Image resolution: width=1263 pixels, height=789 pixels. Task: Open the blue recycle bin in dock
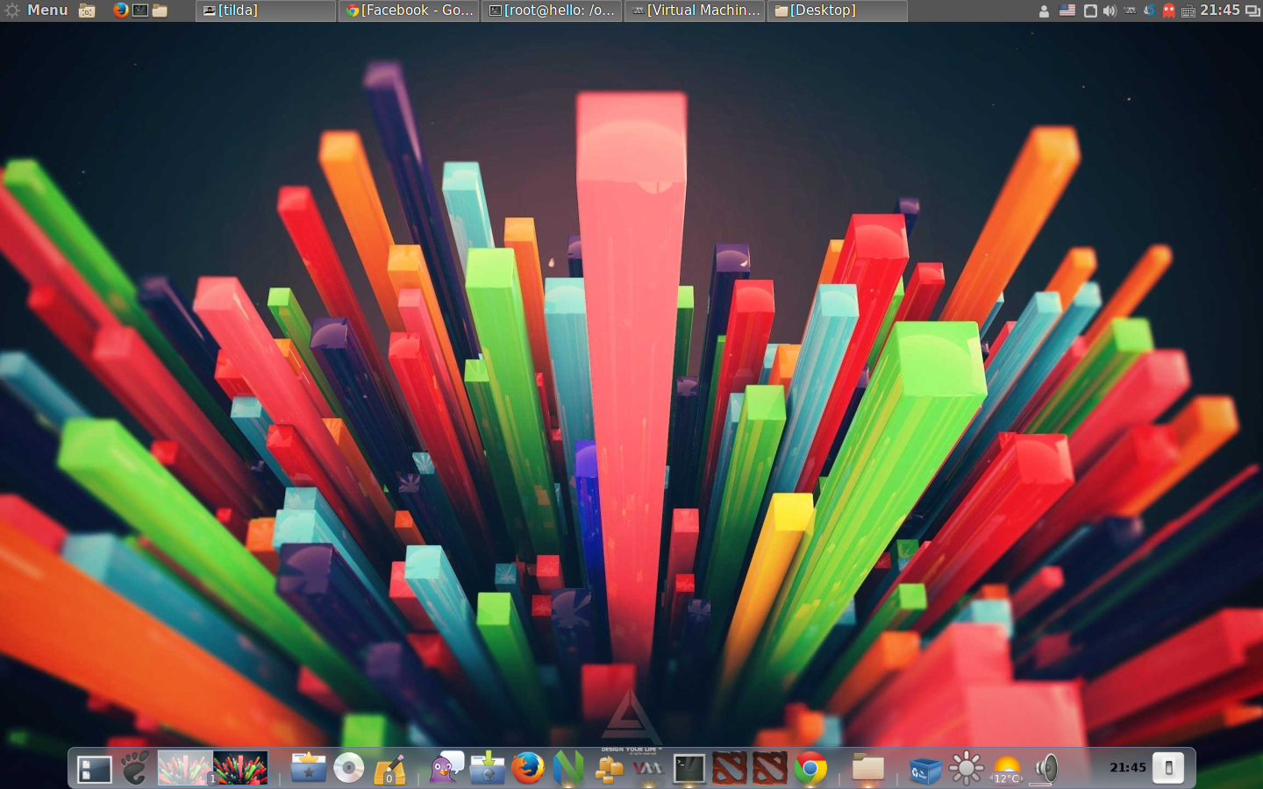pos(925,770)
